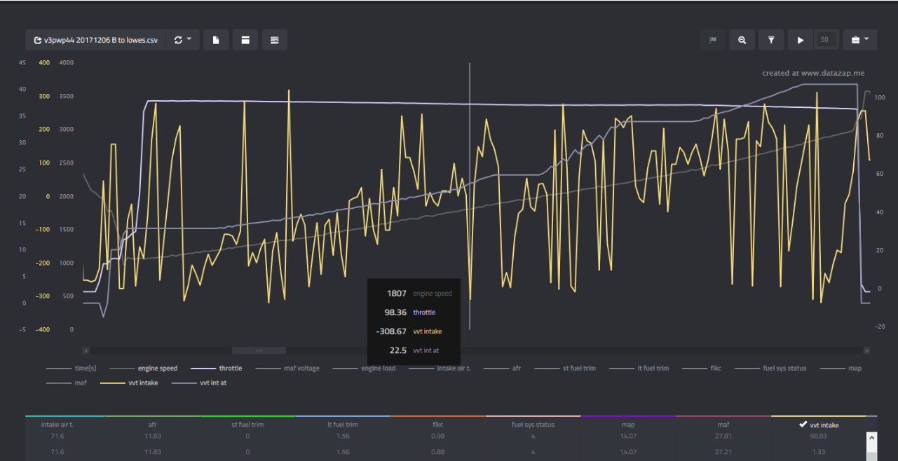Image resolution: width=898 pixels, height=461 pixels.
Task: Open the v3pwp44 lowes.csv file button
Action: [95, 40]
